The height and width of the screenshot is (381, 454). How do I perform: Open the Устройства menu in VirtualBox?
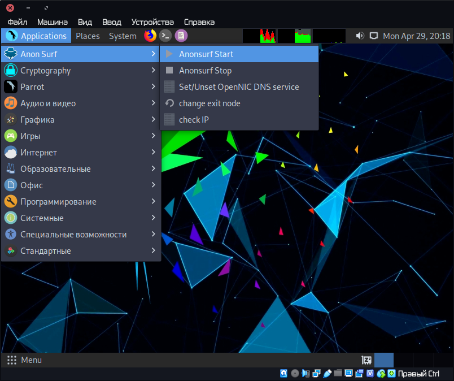[152, 22]
